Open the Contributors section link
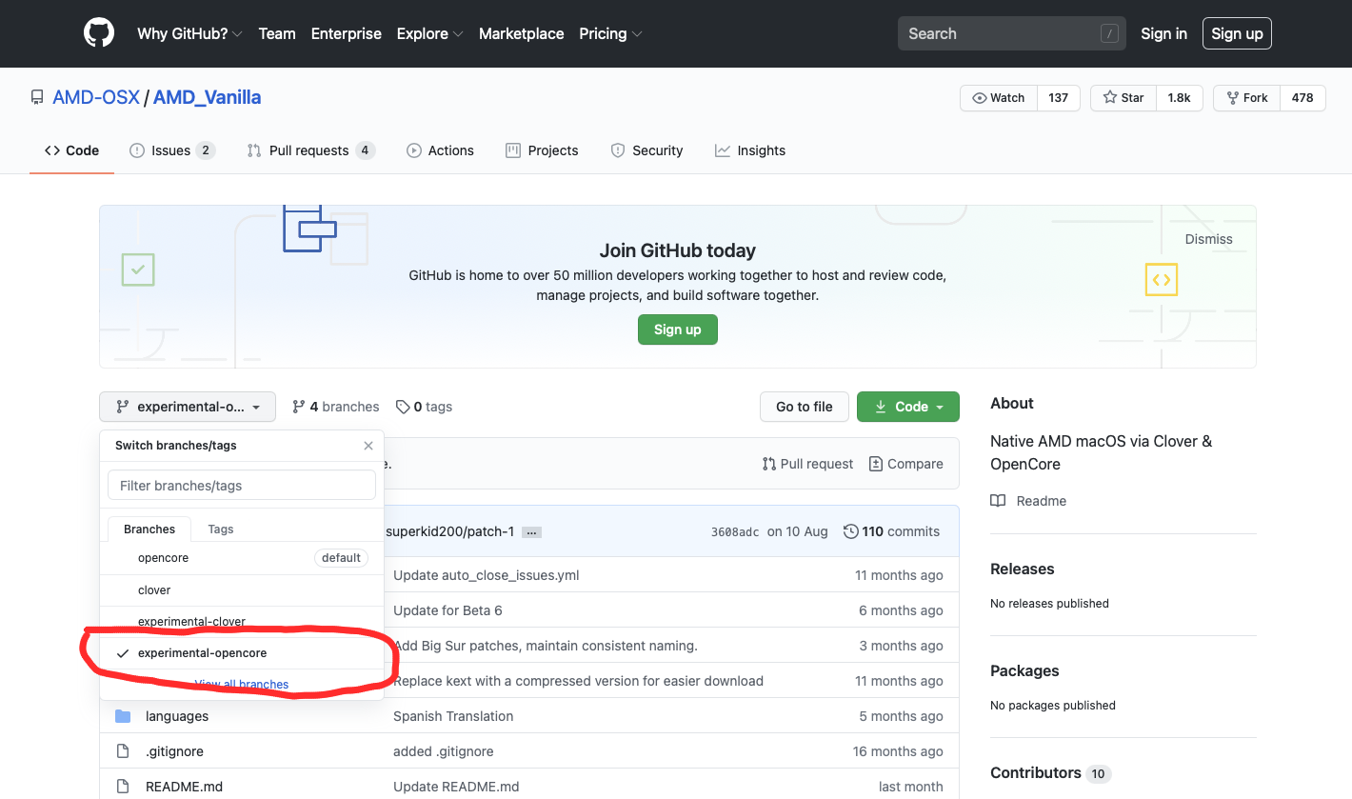The width and height of the screenshot is (1352, 799). (1050, 772)
